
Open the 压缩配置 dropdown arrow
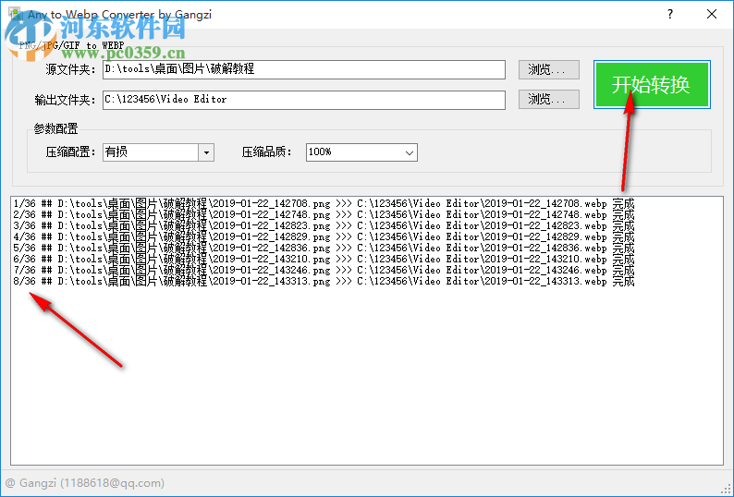point(206,152)
